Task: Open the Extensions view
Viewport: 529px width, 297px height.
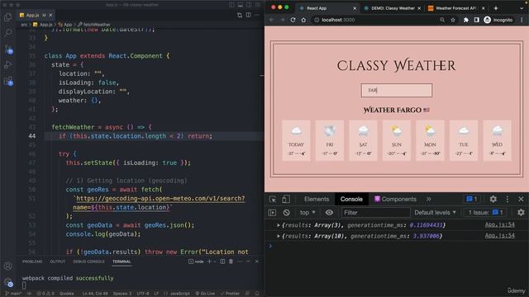Action: (8, 81)
